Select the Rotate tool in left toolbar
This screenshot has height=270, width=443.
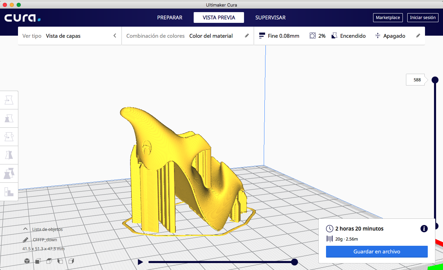[9, 136]
